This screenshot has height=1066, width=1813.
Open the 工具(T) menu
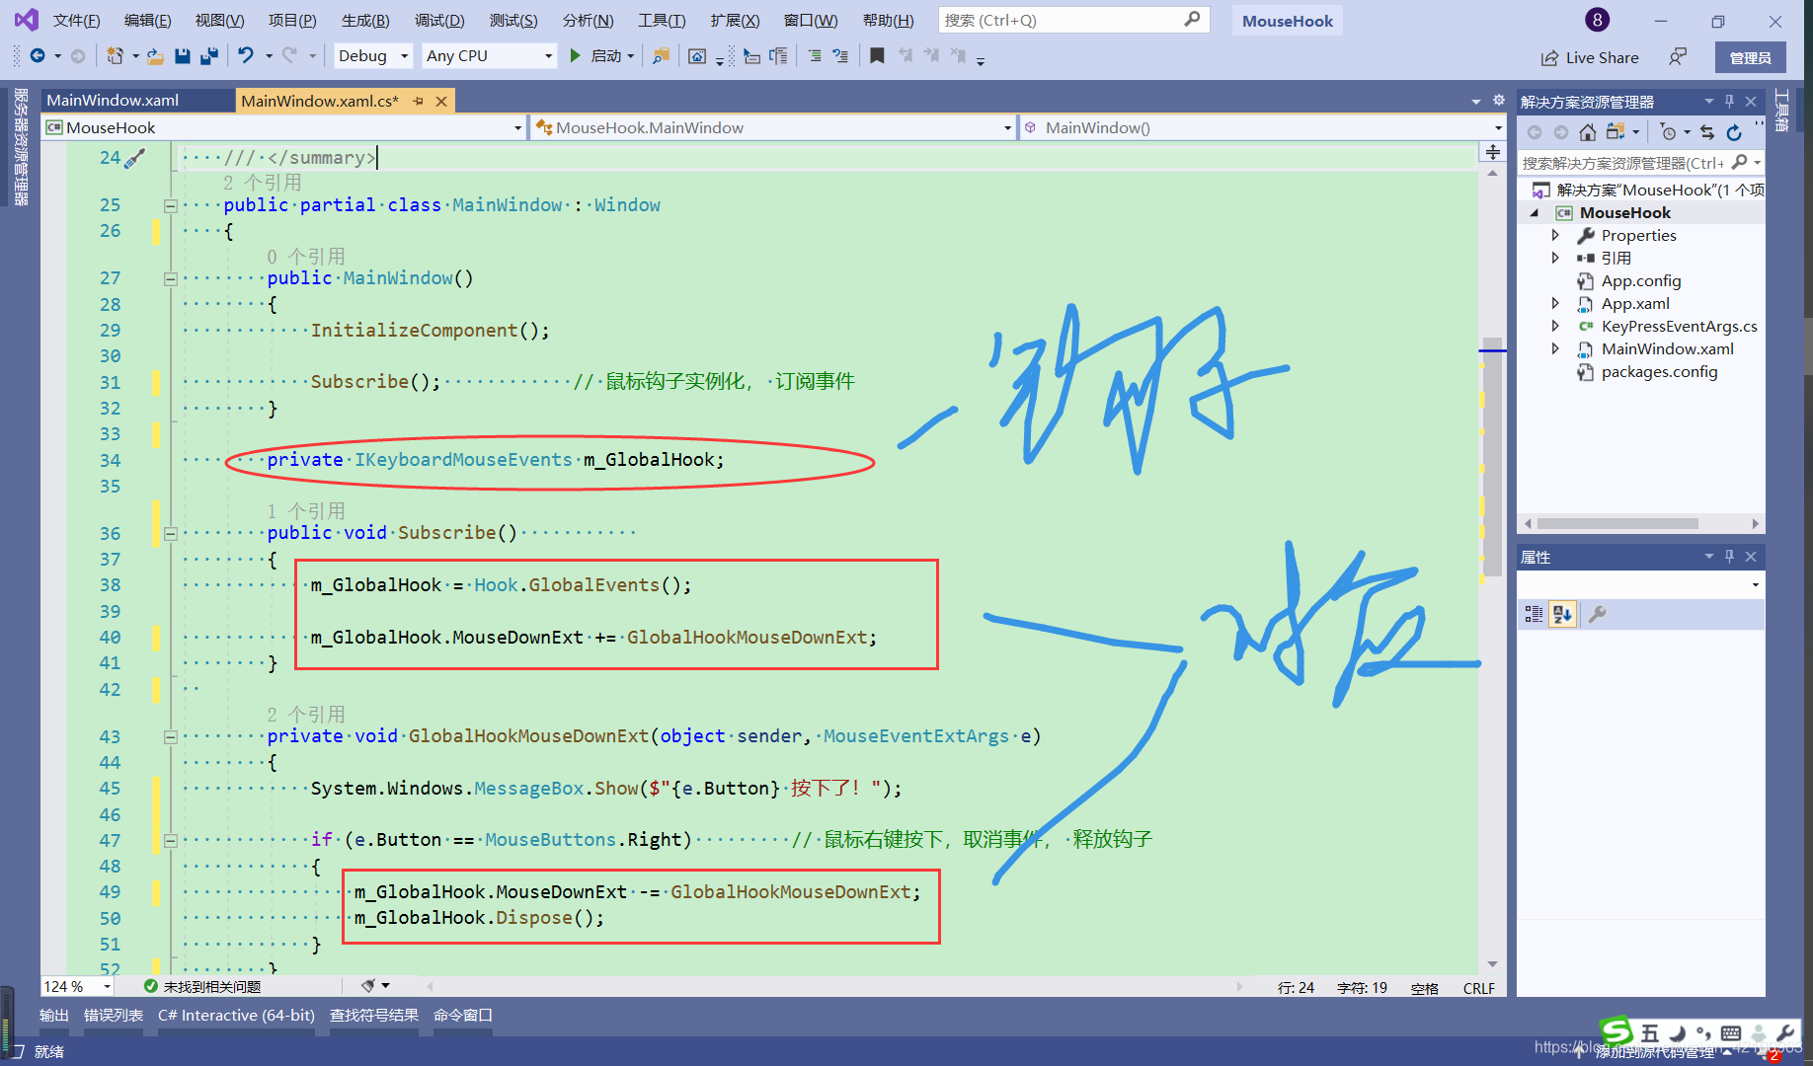click(662, 21)
